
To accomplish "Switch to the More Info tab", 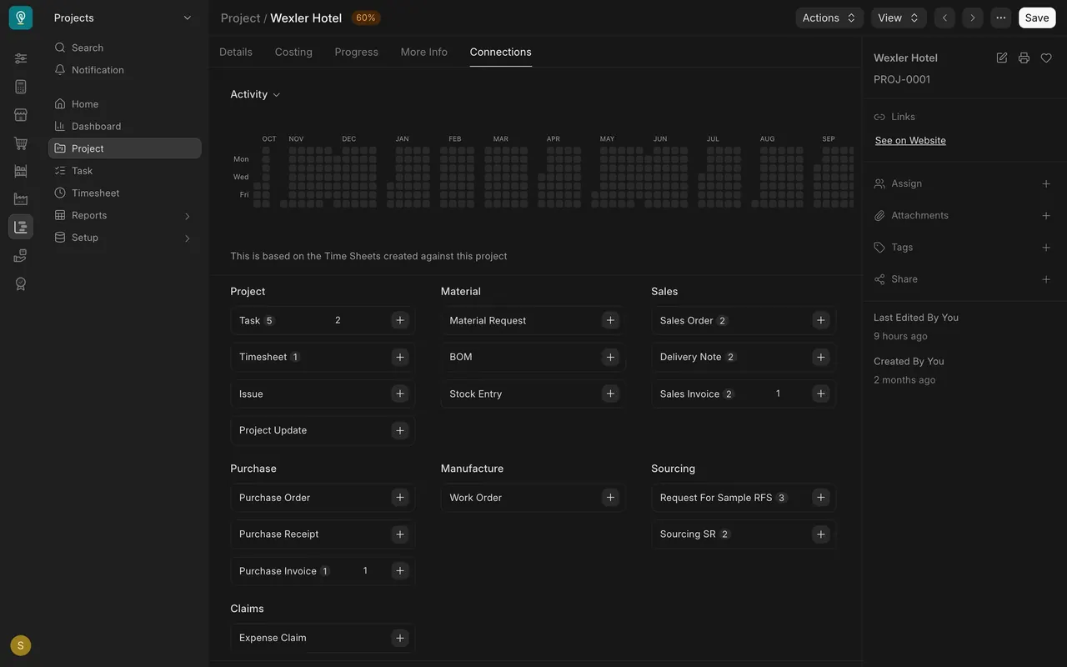I will click(x=424, y=52).
